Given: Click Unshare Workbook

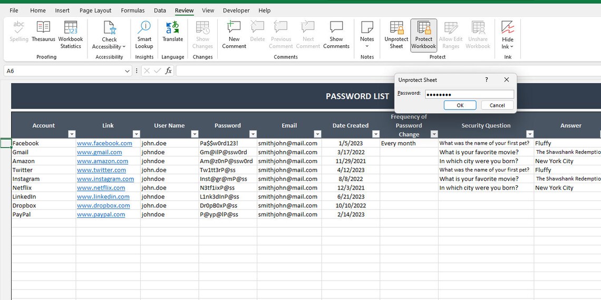Looking at the screenshot, I should (478, 35).
